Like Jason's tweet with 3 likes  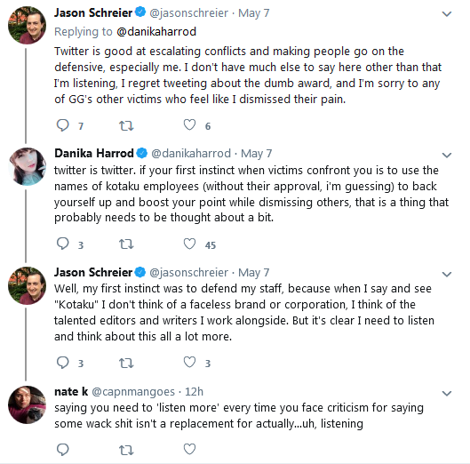(x=189, y=362)
